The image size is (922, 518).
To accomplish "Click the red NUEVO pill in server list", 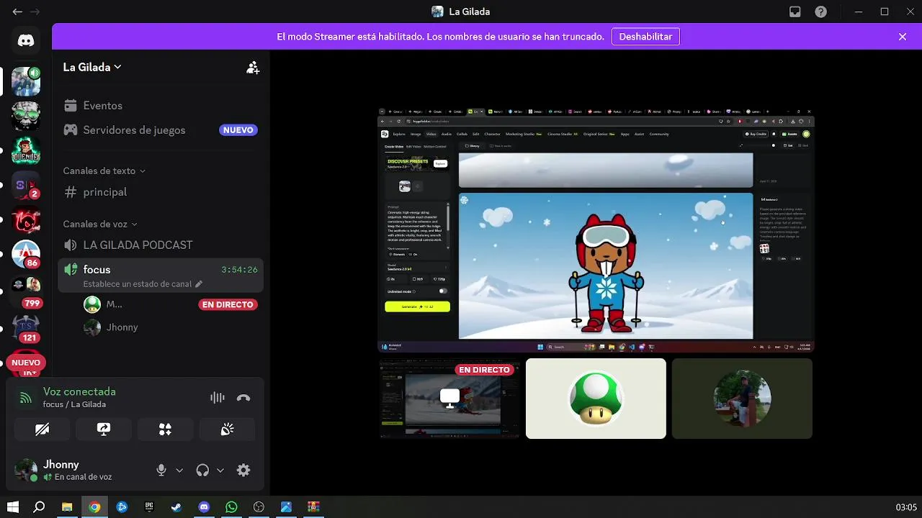I will tap(26, 363).
